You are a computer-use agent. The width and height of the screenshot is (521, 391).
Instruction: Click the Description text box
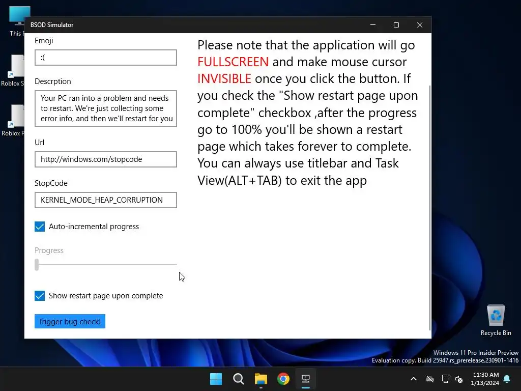click(x=106, y=108)
